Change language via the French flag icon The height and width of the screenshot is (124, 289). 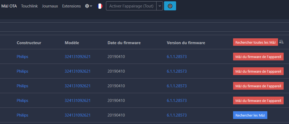click(100, 6)
